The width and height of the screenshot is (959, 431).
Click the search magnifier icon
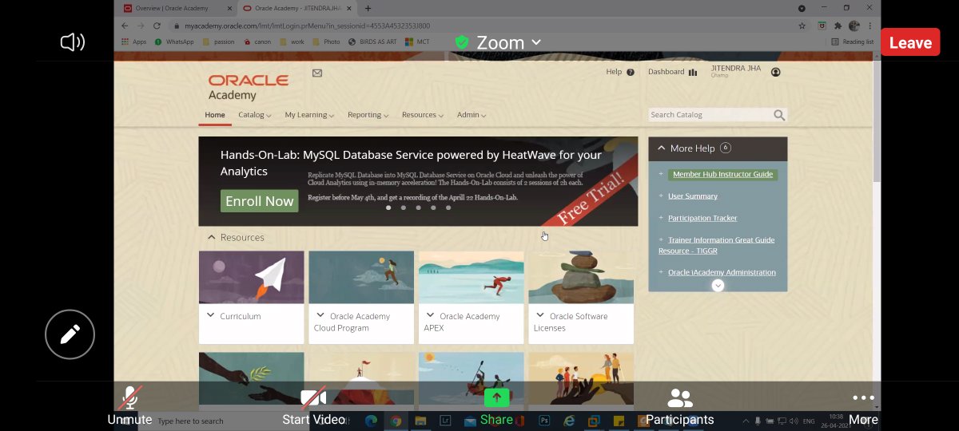coord(779,115)
